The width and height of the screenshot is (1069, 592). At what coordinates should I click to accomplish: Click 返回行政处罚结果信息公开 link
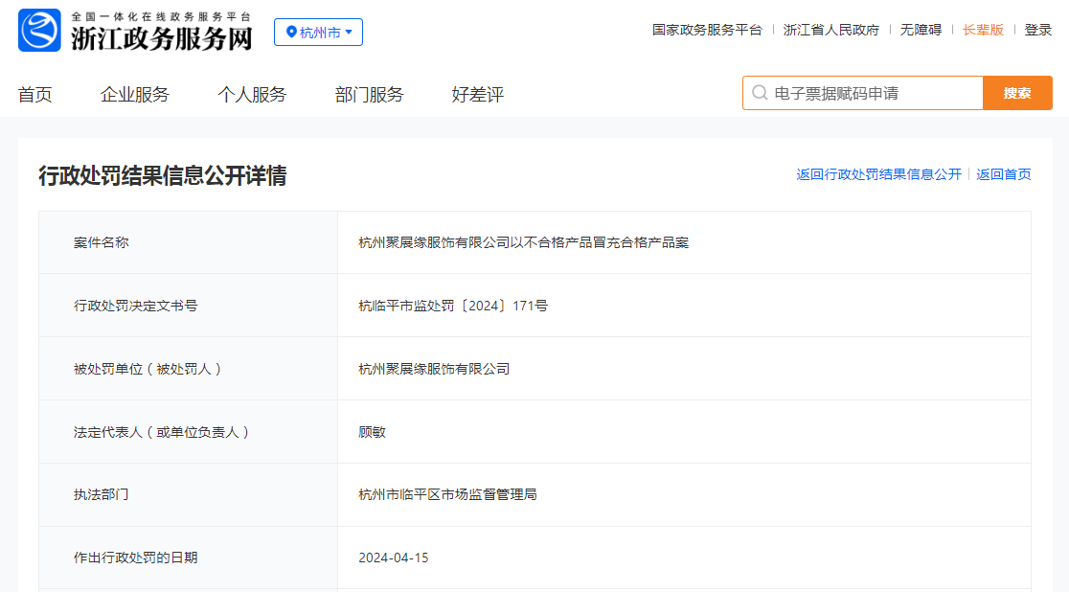[878, 174]
